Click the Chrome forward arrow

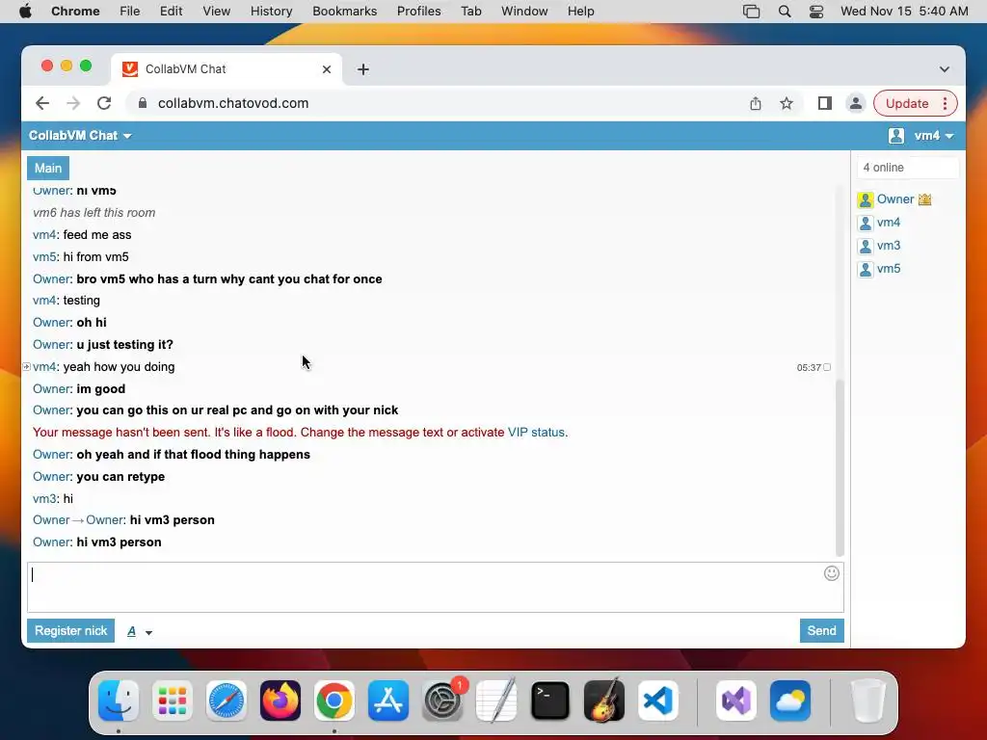click(73, 103)
